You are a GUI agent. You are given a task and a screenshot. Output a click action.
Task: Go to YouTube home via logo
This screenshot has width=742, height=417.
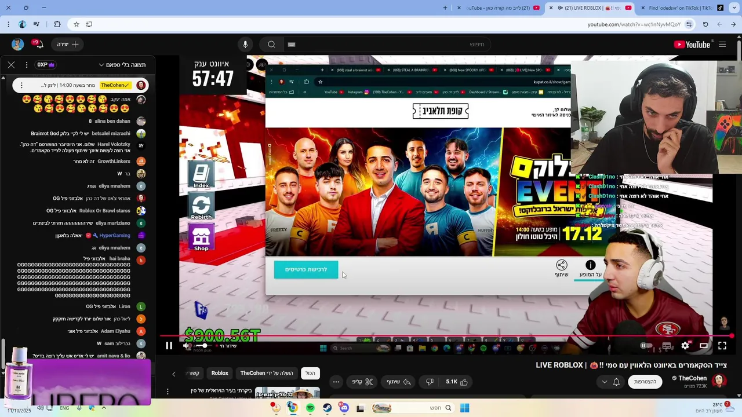coord(692,45)
